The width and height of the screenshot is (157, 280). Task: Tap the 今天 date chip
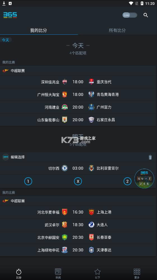click(x=6, y=40)
